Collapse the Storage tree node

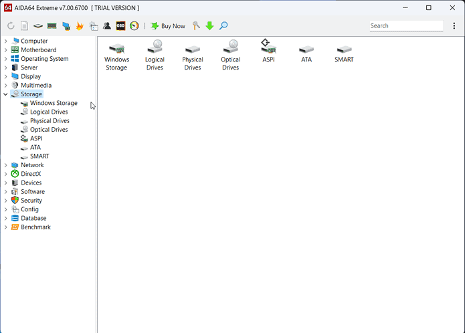(x=6, y=94)
